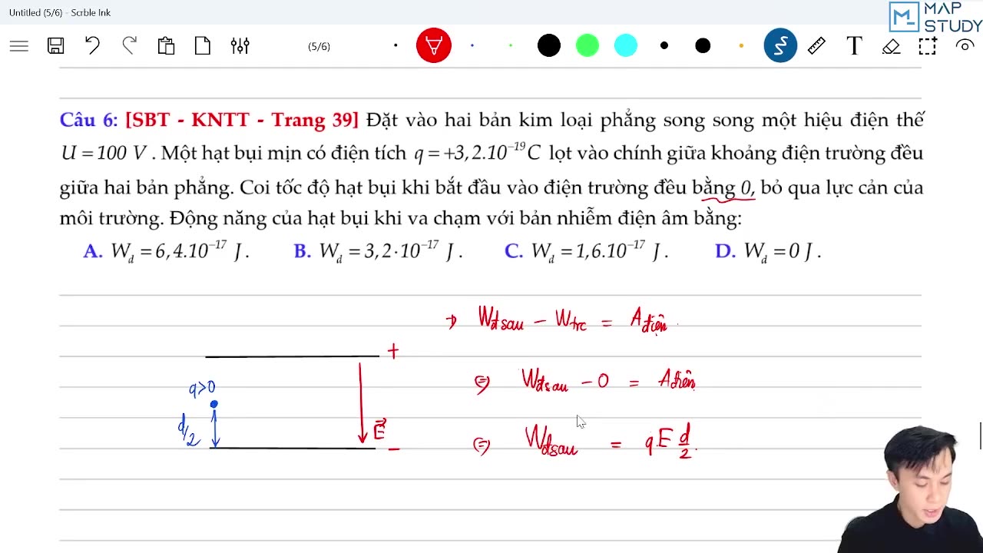Redo the undone stroke

pos(129,46)
